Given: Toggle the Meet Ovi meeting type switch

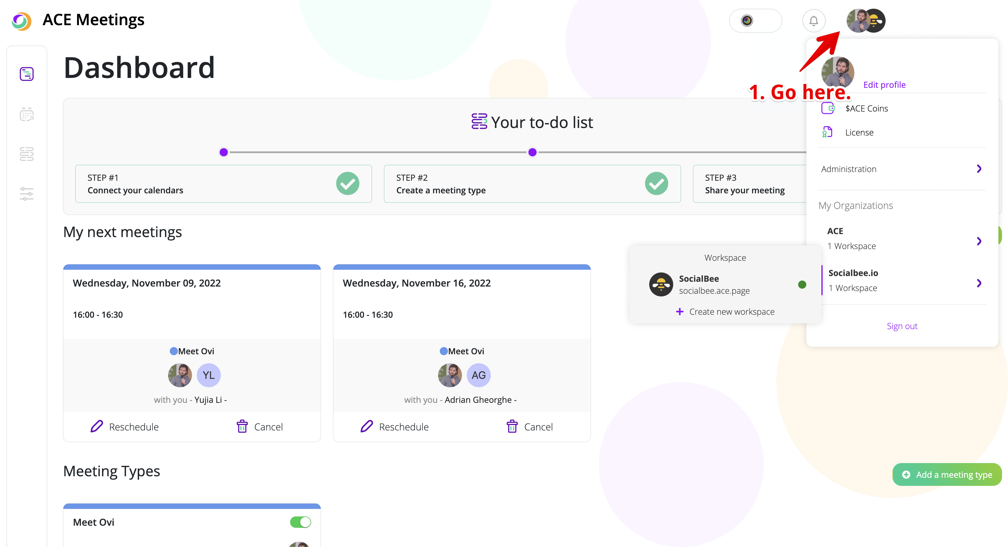Looking at the screenshot, I should pyautogui.click(x=300, y=522).
